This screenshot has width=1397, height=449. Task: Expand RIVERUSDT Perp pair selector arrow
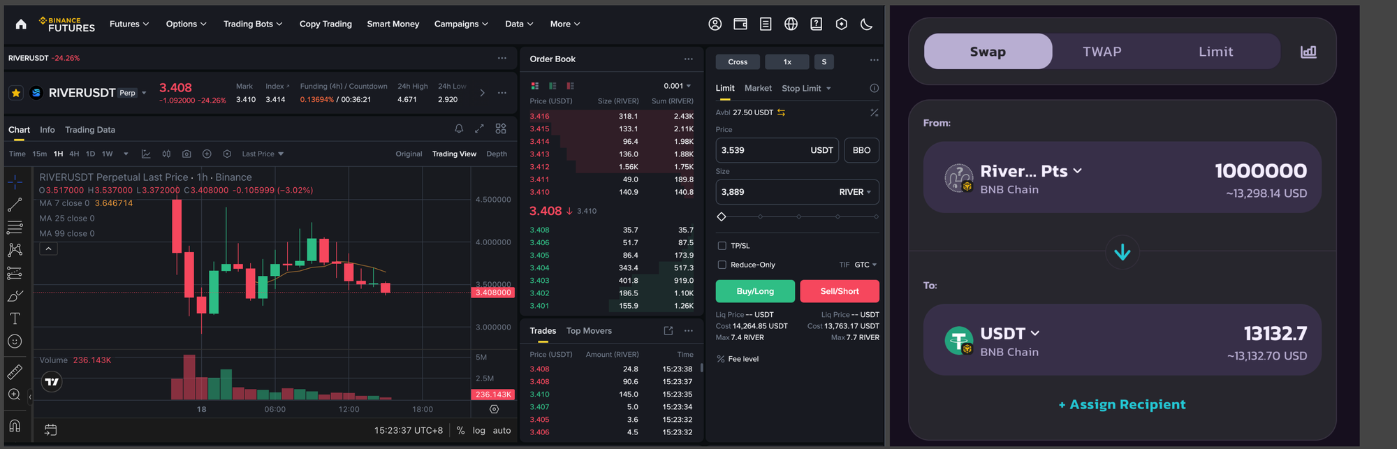[144, 93]
